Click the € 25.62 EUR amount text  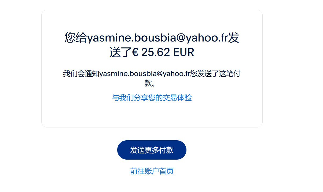coord(163,52)
